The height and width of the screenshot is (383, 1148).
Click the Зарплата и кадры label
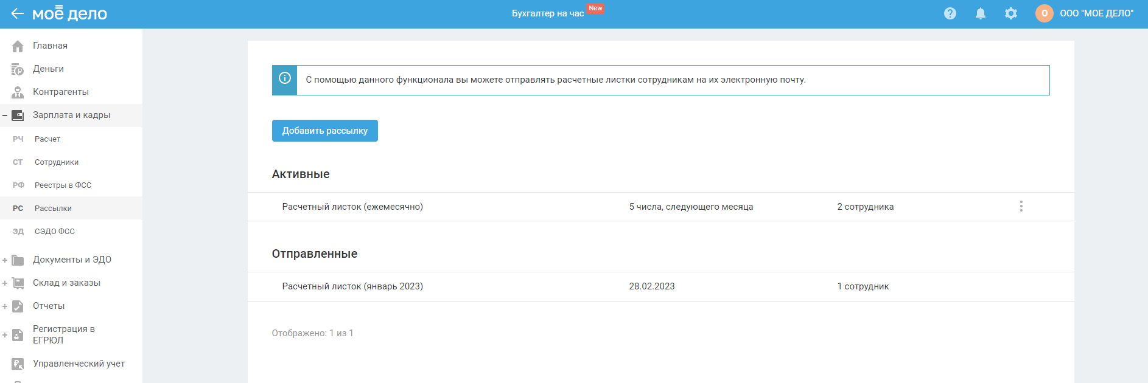[72, 115]
